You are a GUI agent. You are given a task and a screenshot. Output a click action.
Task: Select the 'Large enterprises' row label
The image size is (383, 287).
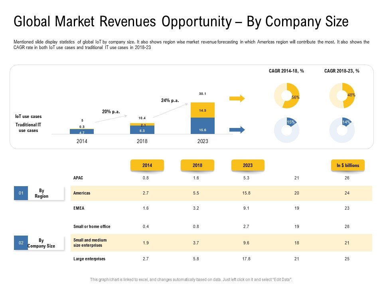click(x=89, y=259)
